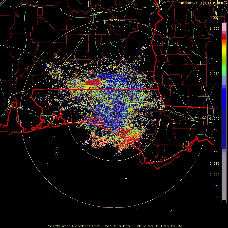228x228 pixels.
Task: Click the 02:38 timestamp in the caption
Action: (x=177, y=226)
